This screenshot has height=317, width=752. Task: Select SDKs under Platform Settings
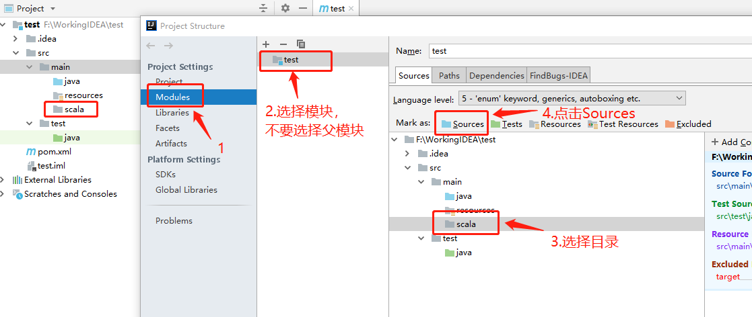[x=166, y=175]
